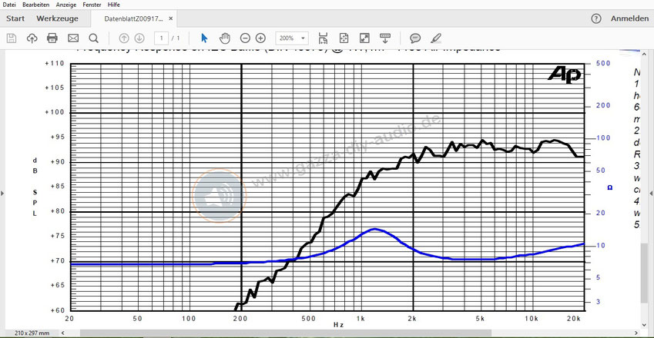Expand the left navigation pane arrow
This screenshot has width=654, height=338.
(x=2, y=194)
